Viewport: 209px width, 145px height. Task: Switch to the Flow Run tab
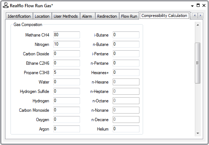pyautogui.click(x=129, y=16)
